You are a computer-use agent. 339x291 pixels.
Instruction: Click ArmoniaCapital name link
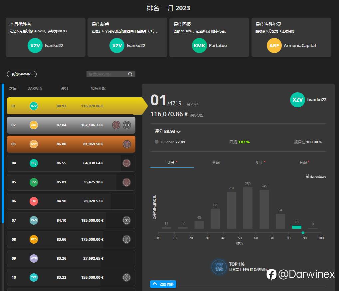[x=300, y=46]
